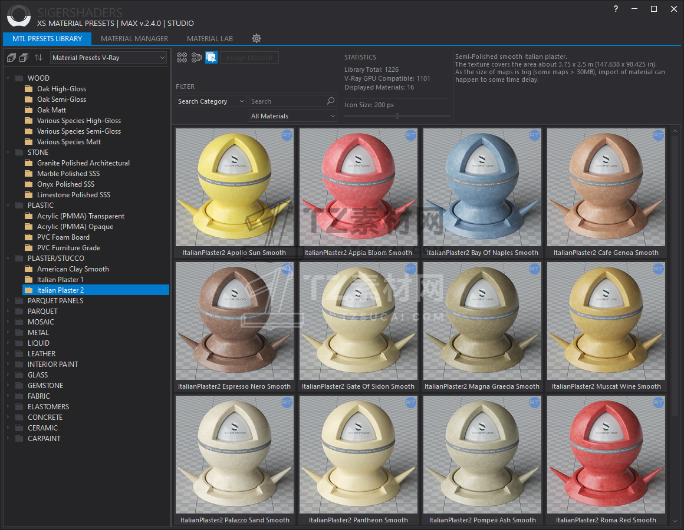Switch to the MTL PRESETS LIBRARY tab
The height and width of the screenshot is (530, 684).
point(47,39)
